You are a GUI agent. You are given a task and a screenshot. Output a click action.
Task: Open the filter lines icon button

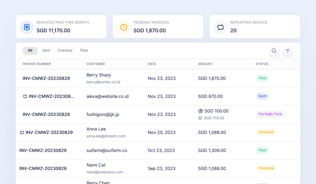(x=287, y=51)
